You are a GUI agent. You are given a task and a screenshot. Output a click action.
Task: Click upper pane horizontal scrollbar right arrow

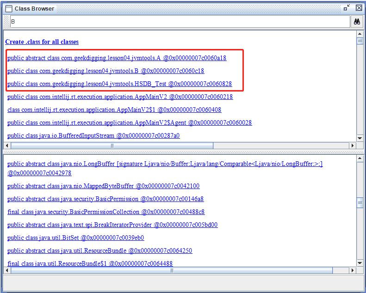coord(353,146)
